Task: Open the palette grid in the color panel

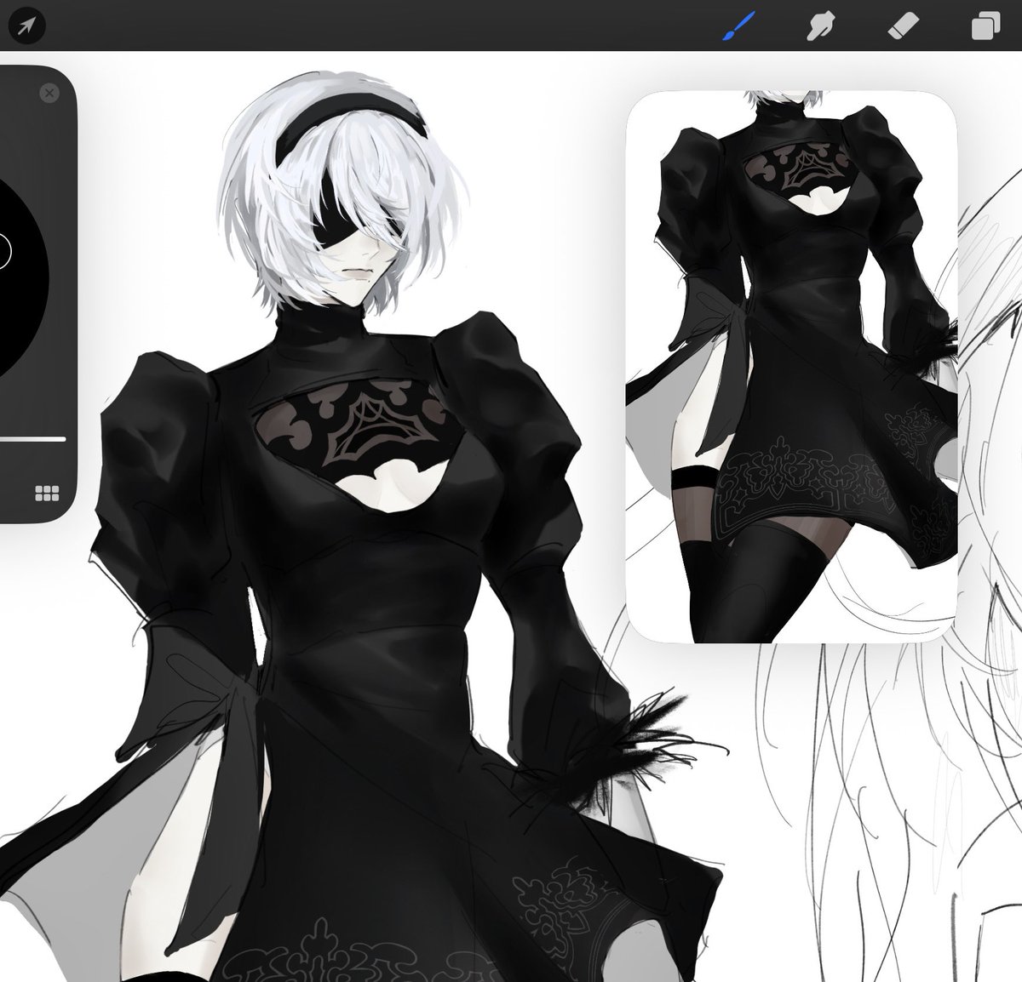Action: pos(46,494)
